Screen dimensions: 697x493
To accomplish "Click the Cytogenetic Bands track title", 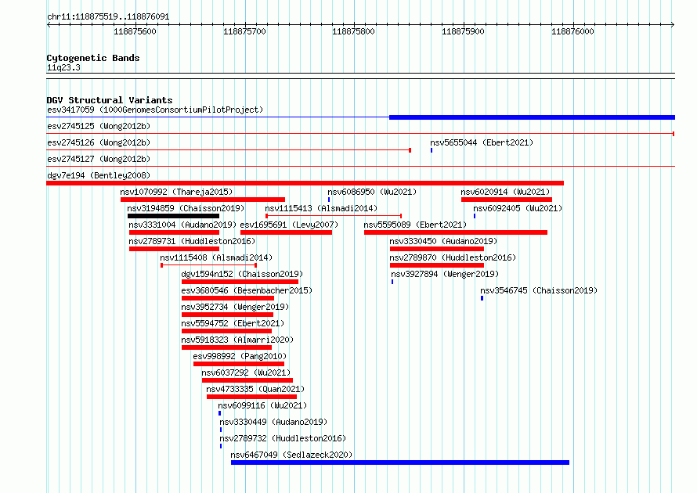I will point(93,58).
